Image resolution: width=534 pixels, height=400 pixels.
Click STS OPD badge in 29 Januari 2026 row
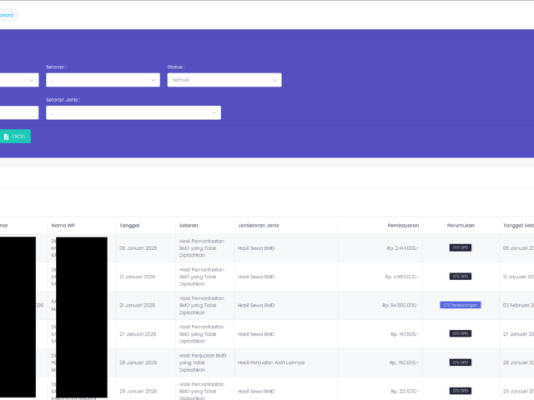click(x=461, y=391)
